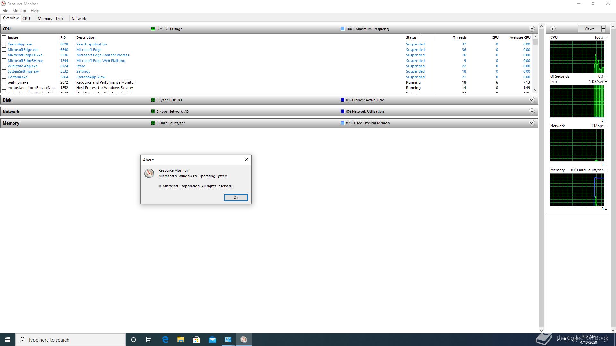Viewport: 616px width, 346px height.
Task: Open Microsoft Store from taskbar
Action: coord(197,340)
